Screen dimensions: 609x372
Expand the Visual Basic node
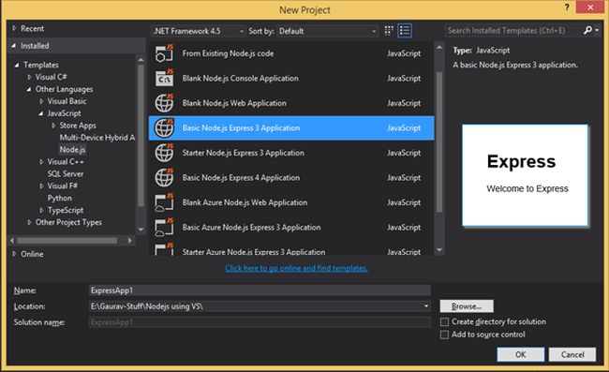[41, 101]
